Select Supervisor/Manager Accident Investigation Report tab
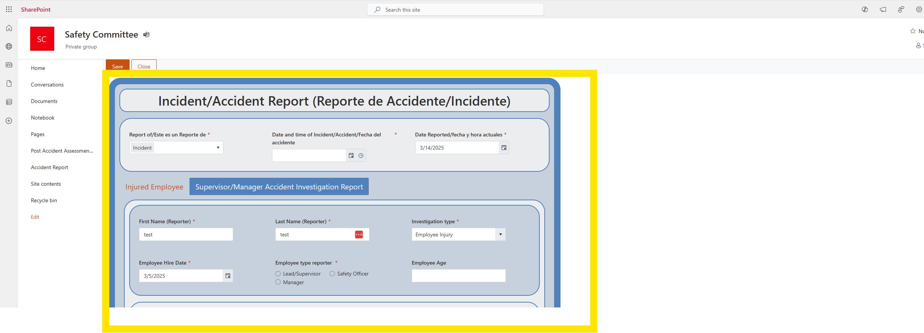The image size is (924, 333). pos(279,187)
